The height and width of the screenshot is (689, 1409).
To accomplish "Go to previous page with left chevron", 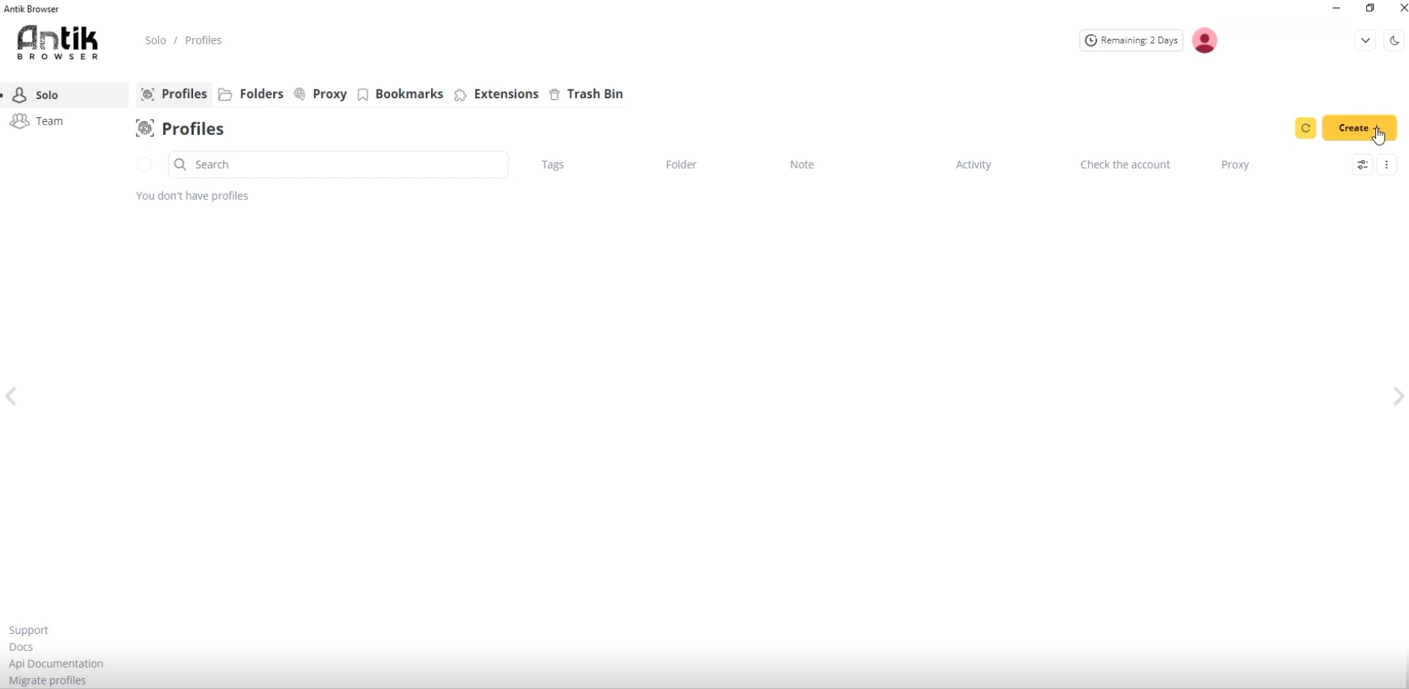I will (11, 397).
